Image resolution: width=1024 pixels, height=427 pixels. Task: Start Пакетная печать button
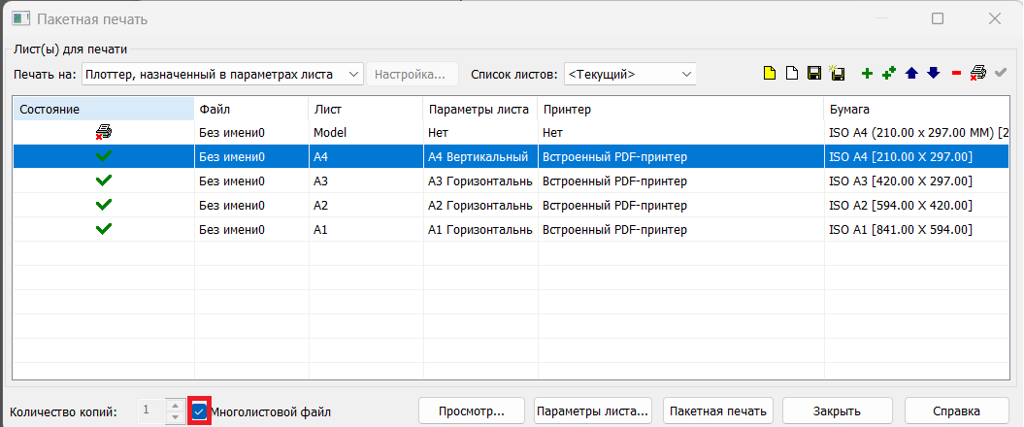click(718, 411)
